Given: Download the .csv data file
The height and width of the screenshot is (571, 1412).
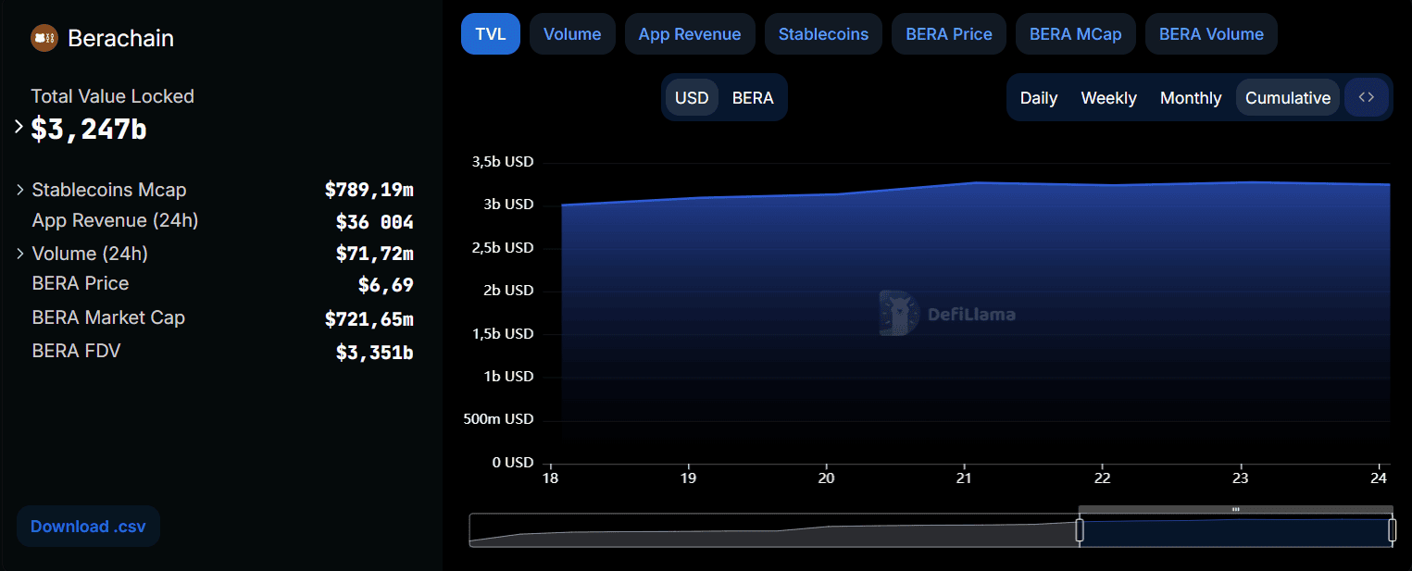Looking at the screenshot, I should [88, 527].
